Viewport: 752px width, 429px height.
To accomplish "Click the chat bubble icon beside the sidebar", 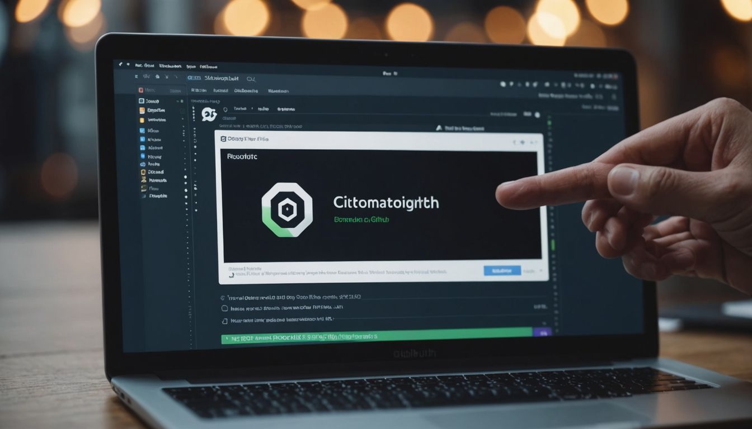I will (x=209, y=115).
